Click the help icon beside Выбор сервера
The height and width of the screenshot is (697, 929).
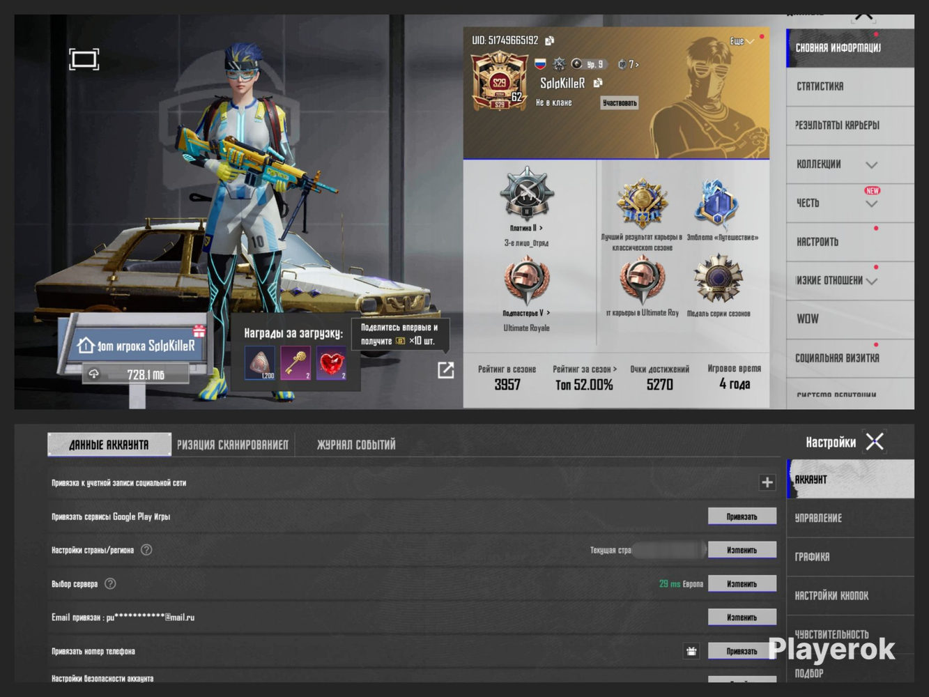coord(110,583)
